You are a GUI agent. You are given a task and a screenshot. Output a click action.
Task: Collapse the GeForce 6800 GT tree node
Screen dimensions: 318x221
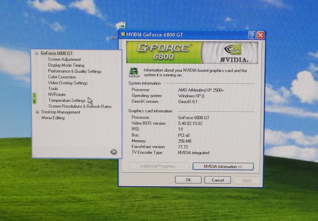tap(36, 53)
